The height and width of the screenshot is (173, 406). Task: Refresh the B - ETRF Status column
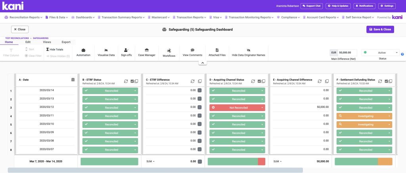coord(126,81)
